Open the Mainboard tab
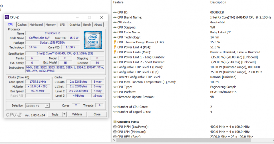 [x=36, y=25]
